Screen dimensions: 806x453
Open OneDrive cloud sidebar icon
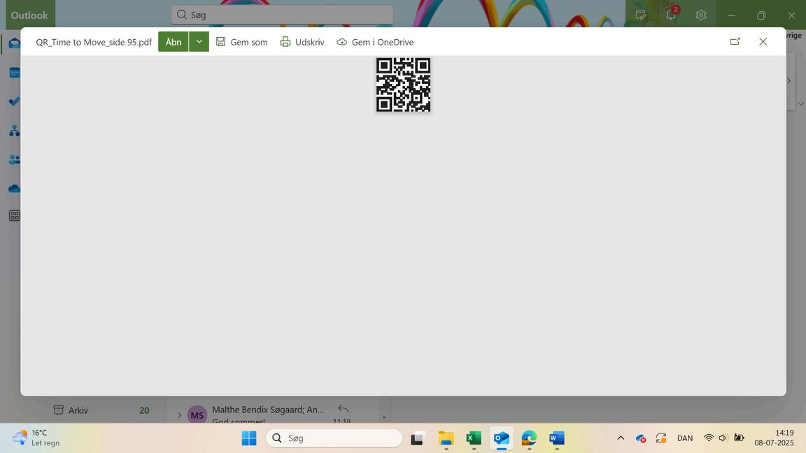tap(15, 189)
